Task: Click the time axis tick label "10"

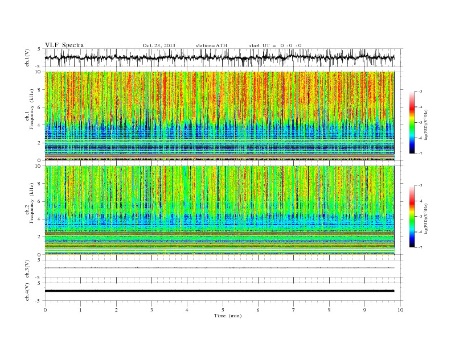Action: point(400,310)
